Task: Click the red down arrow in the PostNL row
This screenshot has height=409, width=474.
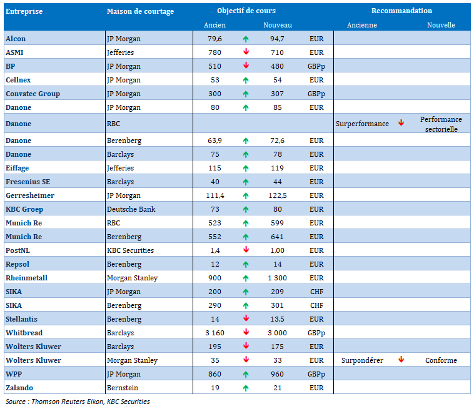Action: tap(246, 250)
